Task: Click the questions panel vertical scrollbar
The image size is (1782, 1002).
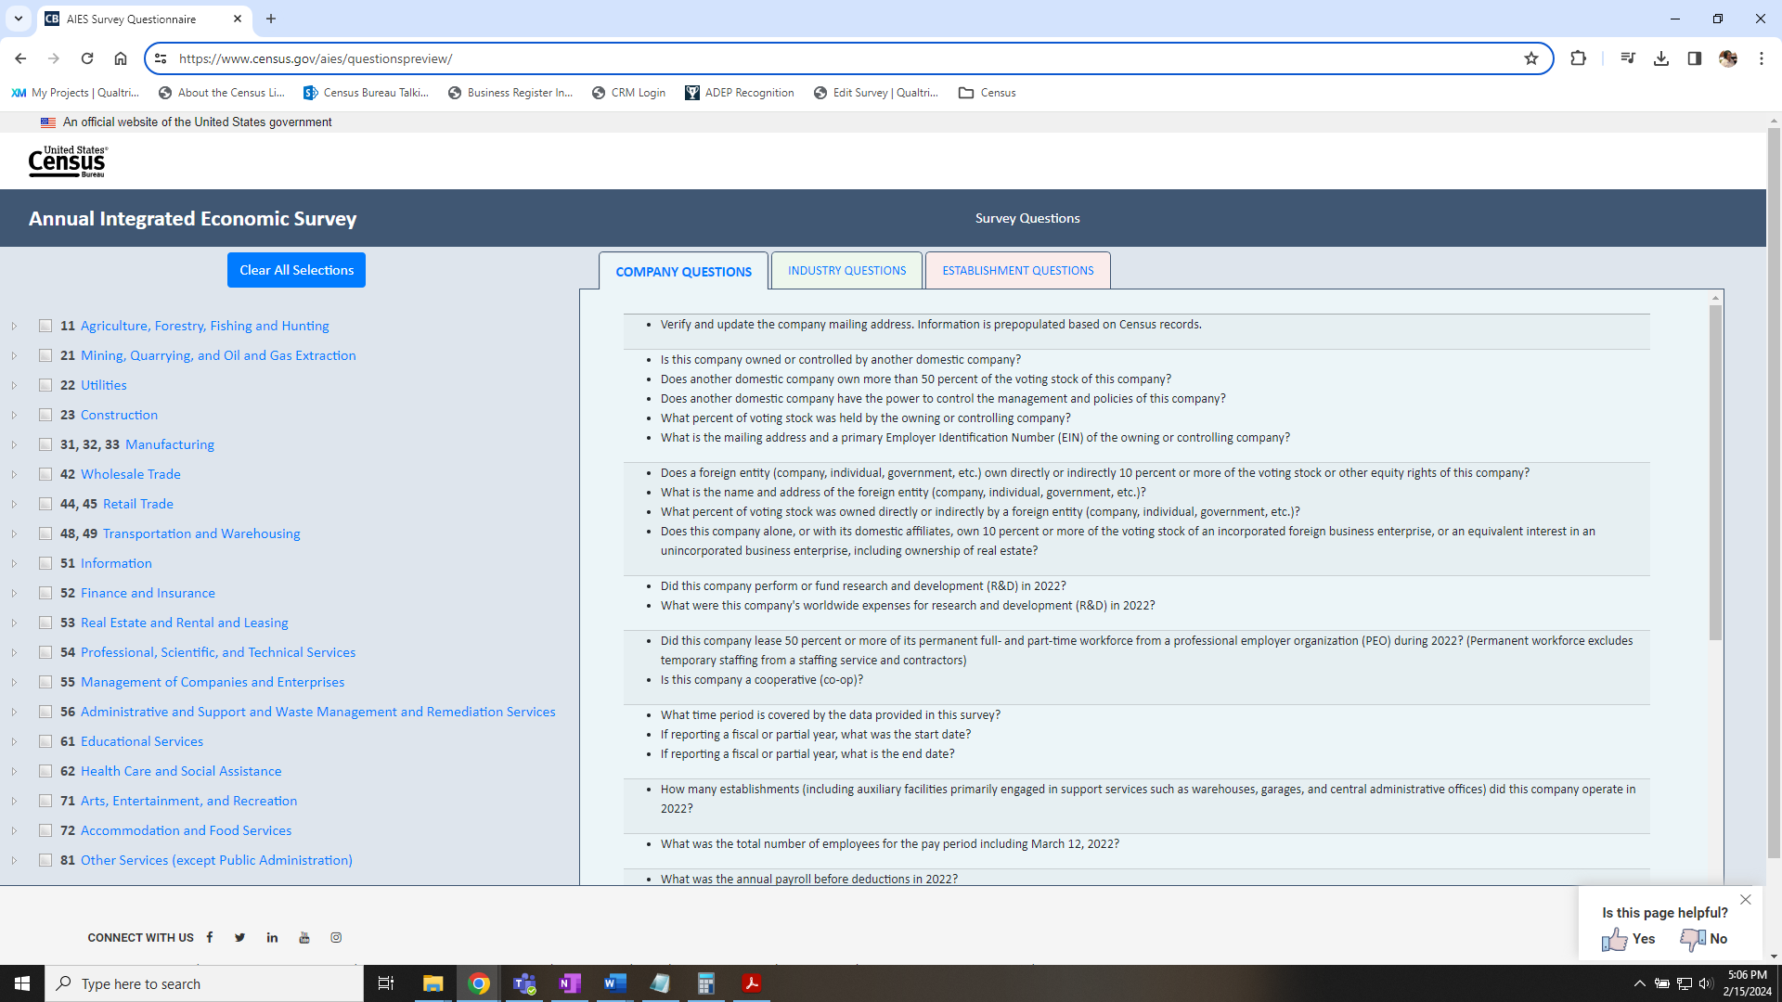Action: (1715, 473)
